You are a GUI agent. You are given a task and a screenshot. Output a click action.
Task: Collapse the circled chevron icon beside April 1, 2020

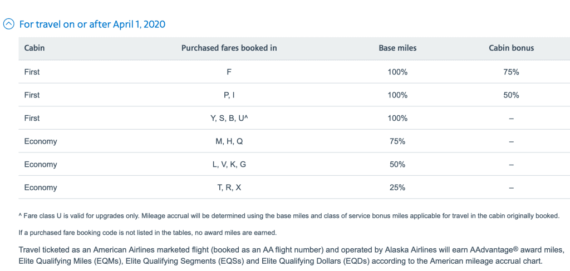(9, 24)
